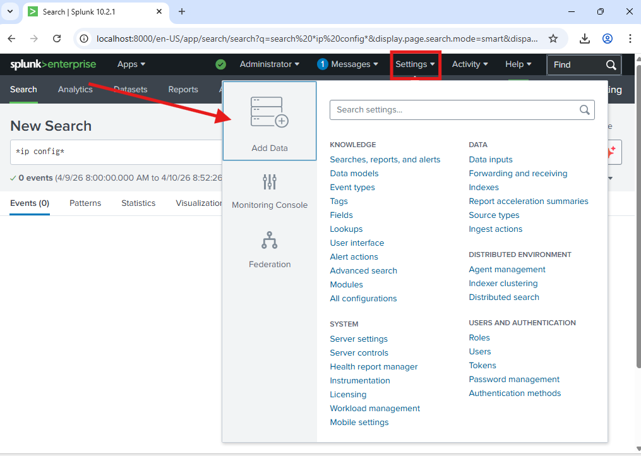Open Server controls
Screen dimensions: 641x456
pos(359,353)
